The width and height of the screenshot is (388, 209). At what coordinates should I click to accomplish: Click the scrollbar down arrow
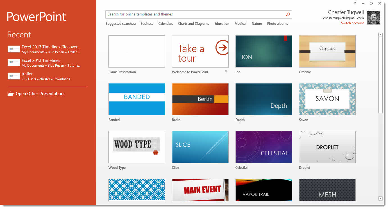(x=380, y=198)
